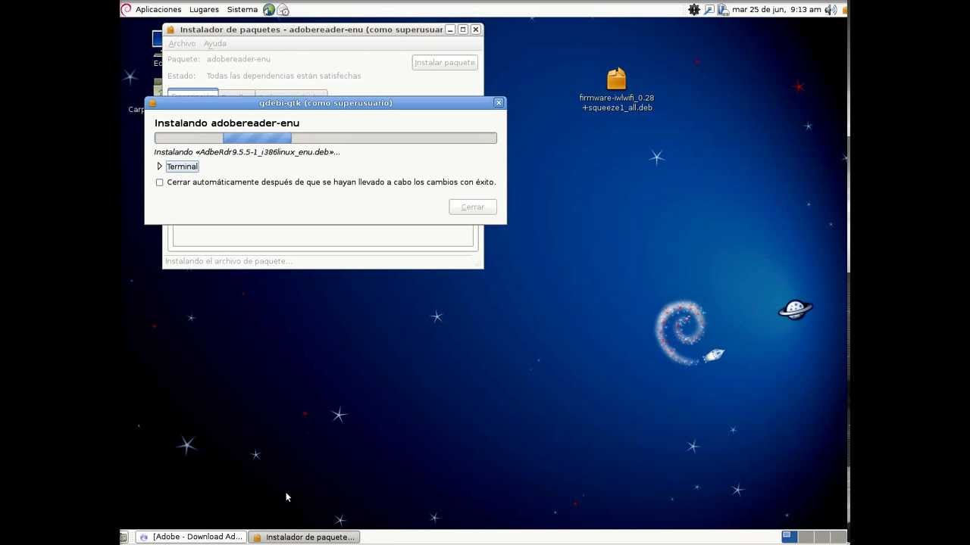Close the gdebi-gtk dialog window
970x545 pixels.
point(499,103)
